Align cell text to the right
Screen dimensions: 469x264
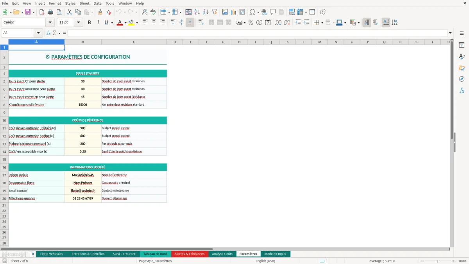pyautogui.click(x=162, y=23)
